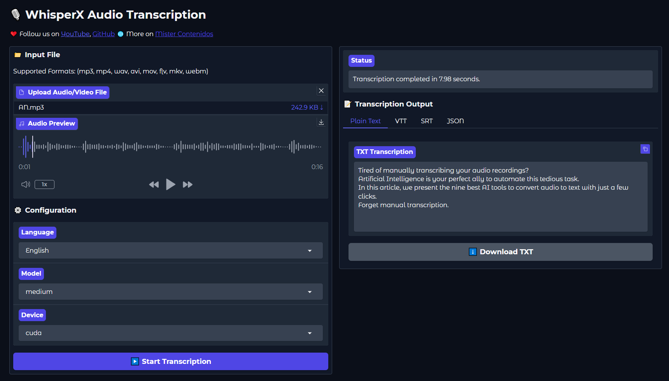Play the audio preview
The image size is (669, 381).
170,184
